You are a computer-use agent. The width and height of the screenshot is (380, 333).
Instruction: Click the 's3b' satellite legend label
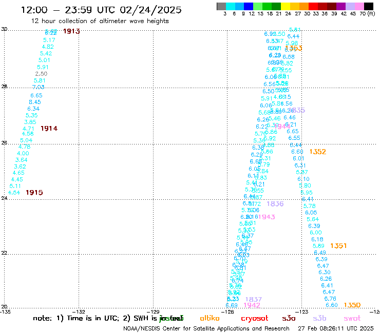pos(319,318)
